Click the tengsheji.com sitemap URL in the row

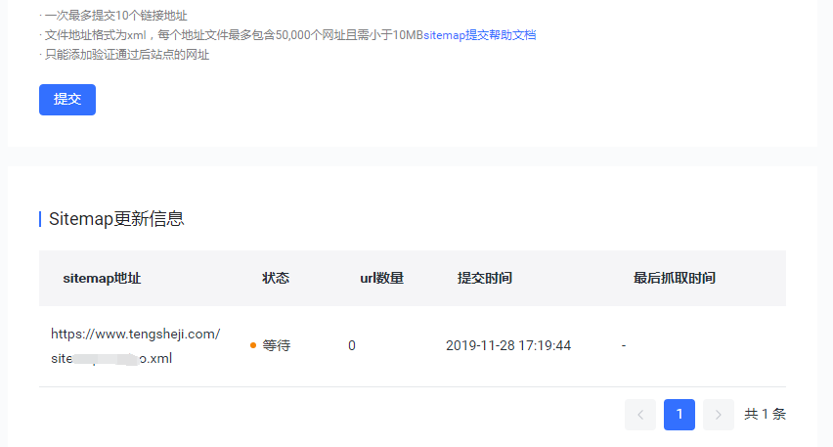(135, 335)
